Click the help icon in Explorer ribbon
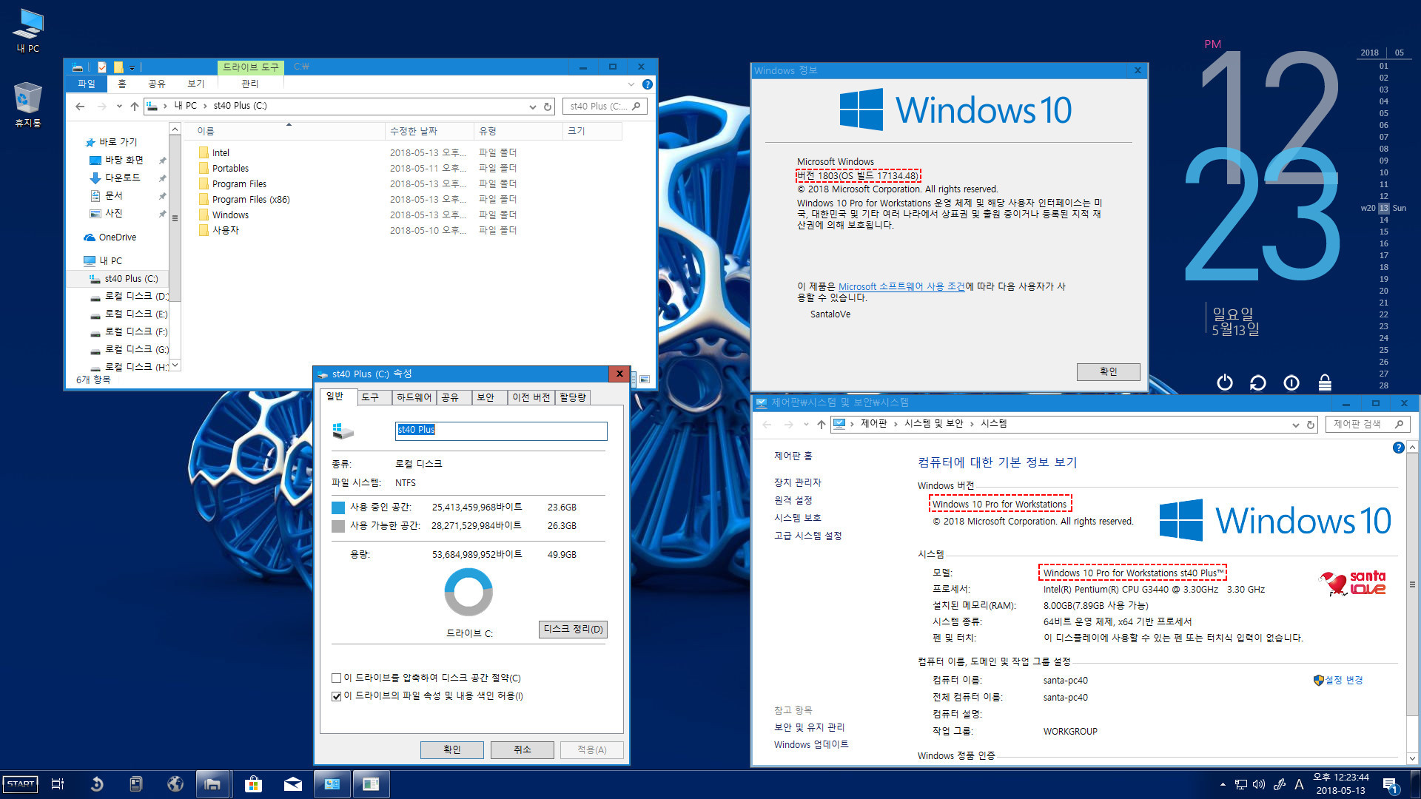 (647, 84)
